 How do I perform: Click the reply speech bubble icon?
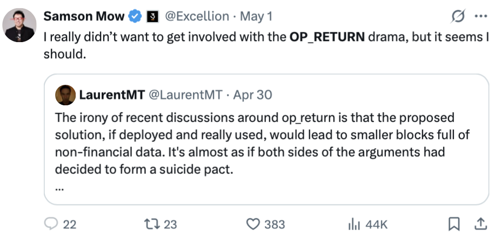[x=51, y=224]
